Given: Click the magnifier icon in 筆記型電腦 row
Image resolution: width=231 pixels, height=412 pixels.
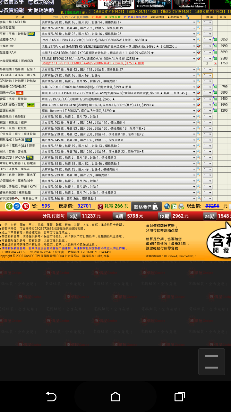Looking at the screenshot, I should pos(199,28).
